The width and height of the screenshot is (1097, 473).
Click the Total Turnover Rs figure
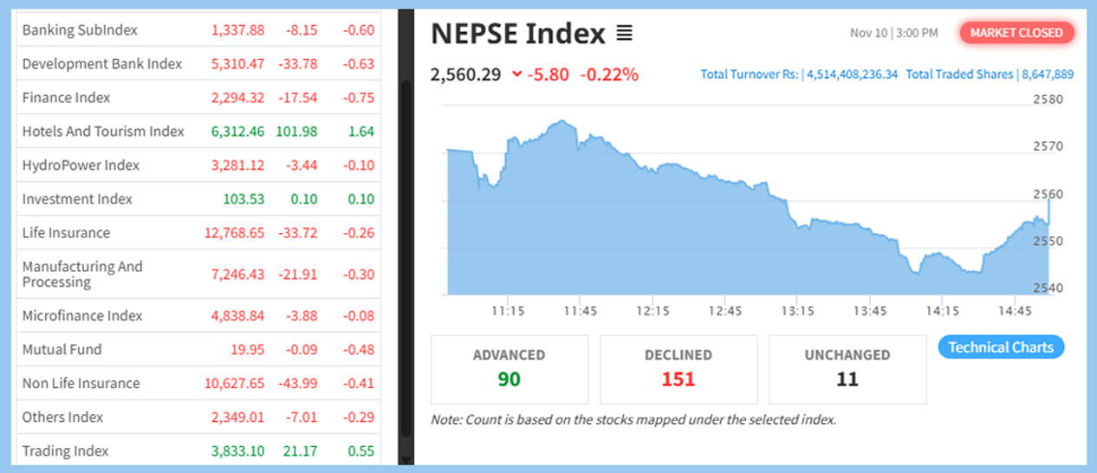click(x=853, y=75)
